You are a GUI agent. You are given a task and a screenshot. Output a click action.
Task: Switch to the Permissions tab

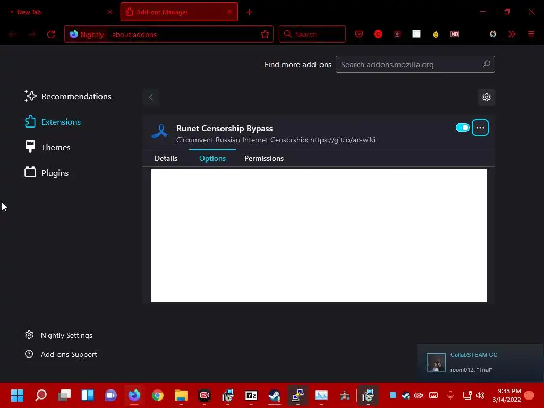click(x=263, y=158)
